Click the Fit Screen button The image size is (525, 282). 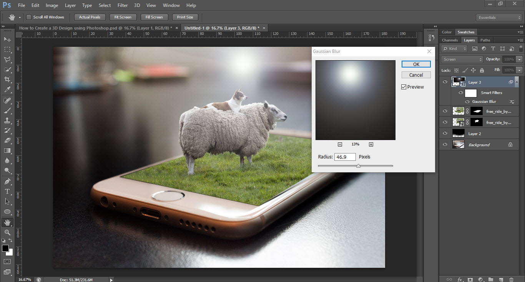[123, 17]
